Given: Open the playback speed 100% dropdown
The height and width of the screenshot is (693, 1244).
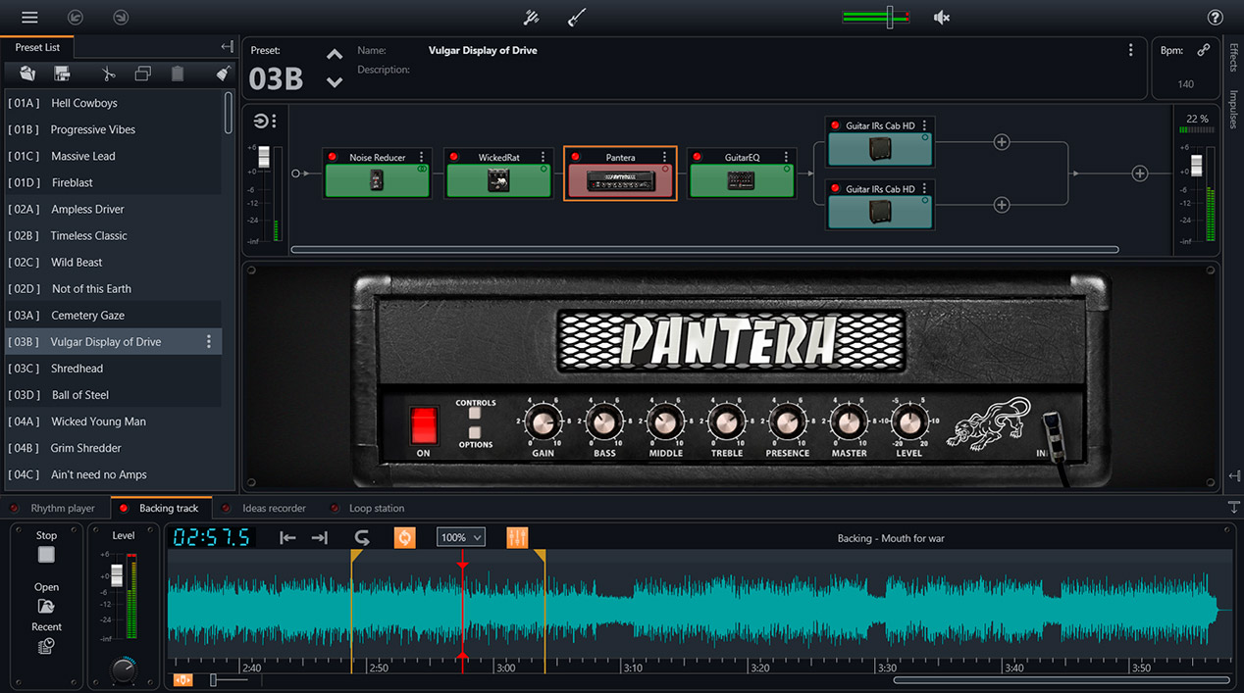Looking at the screenshot, I should 460,537.
